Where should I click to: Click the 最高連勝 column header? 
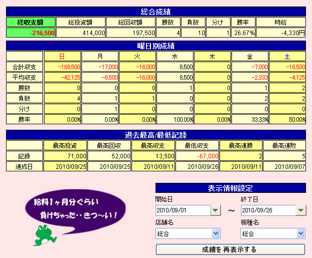click(x=241, y=146)
